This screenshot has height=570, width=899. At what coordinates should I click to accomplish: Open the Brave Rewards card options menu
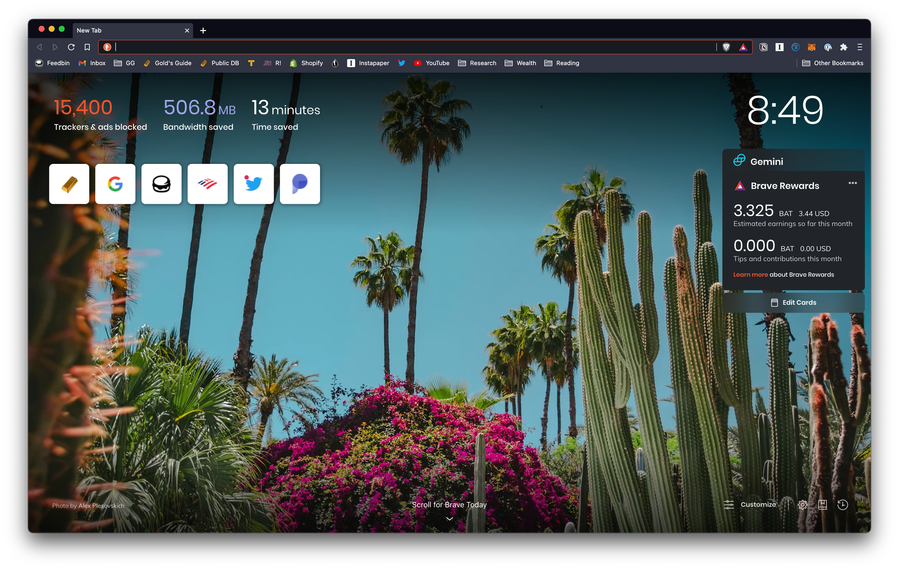(852, 183)
